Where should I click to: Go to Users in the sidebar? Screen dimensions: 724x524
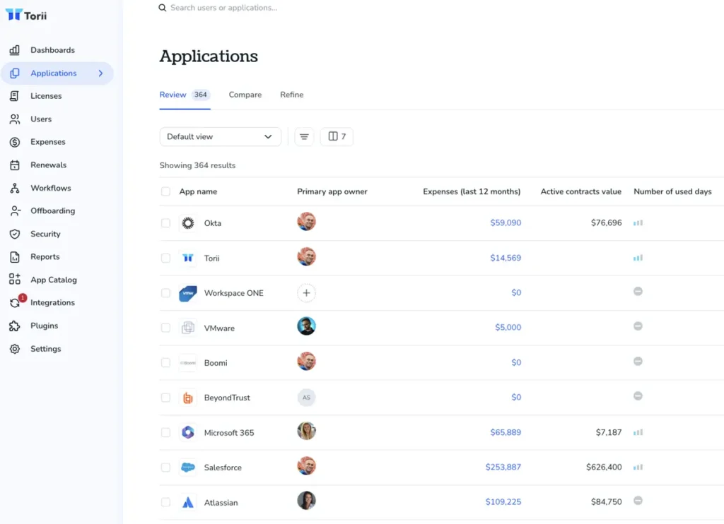pyautogui.click(x=40, y=119)
